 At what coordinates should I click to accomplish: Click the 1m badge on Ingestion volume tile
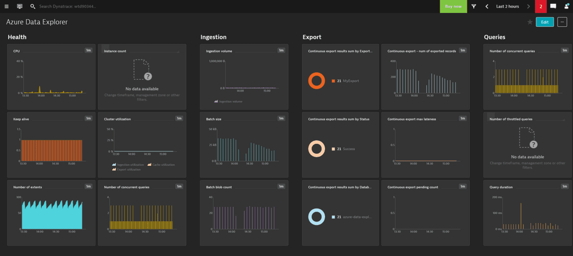281,51
